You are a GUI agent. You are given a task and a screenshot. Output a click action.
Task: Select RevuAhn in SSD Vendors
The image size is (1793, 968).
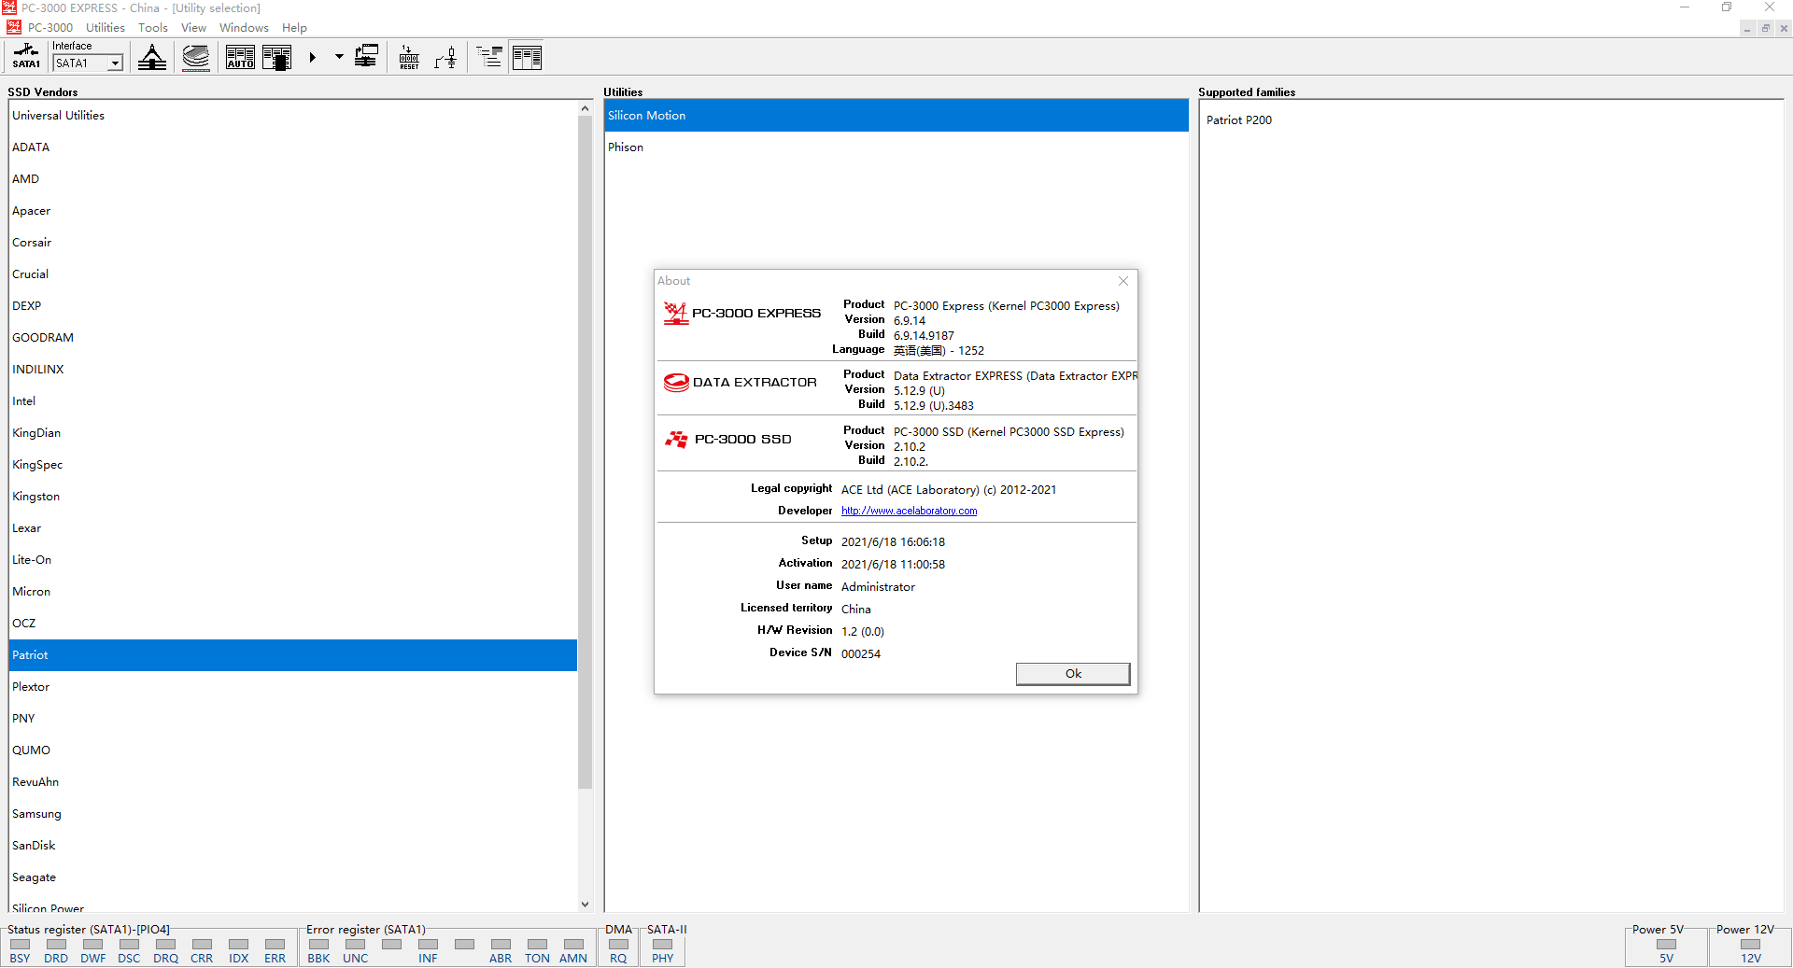[x=293, y=782]
